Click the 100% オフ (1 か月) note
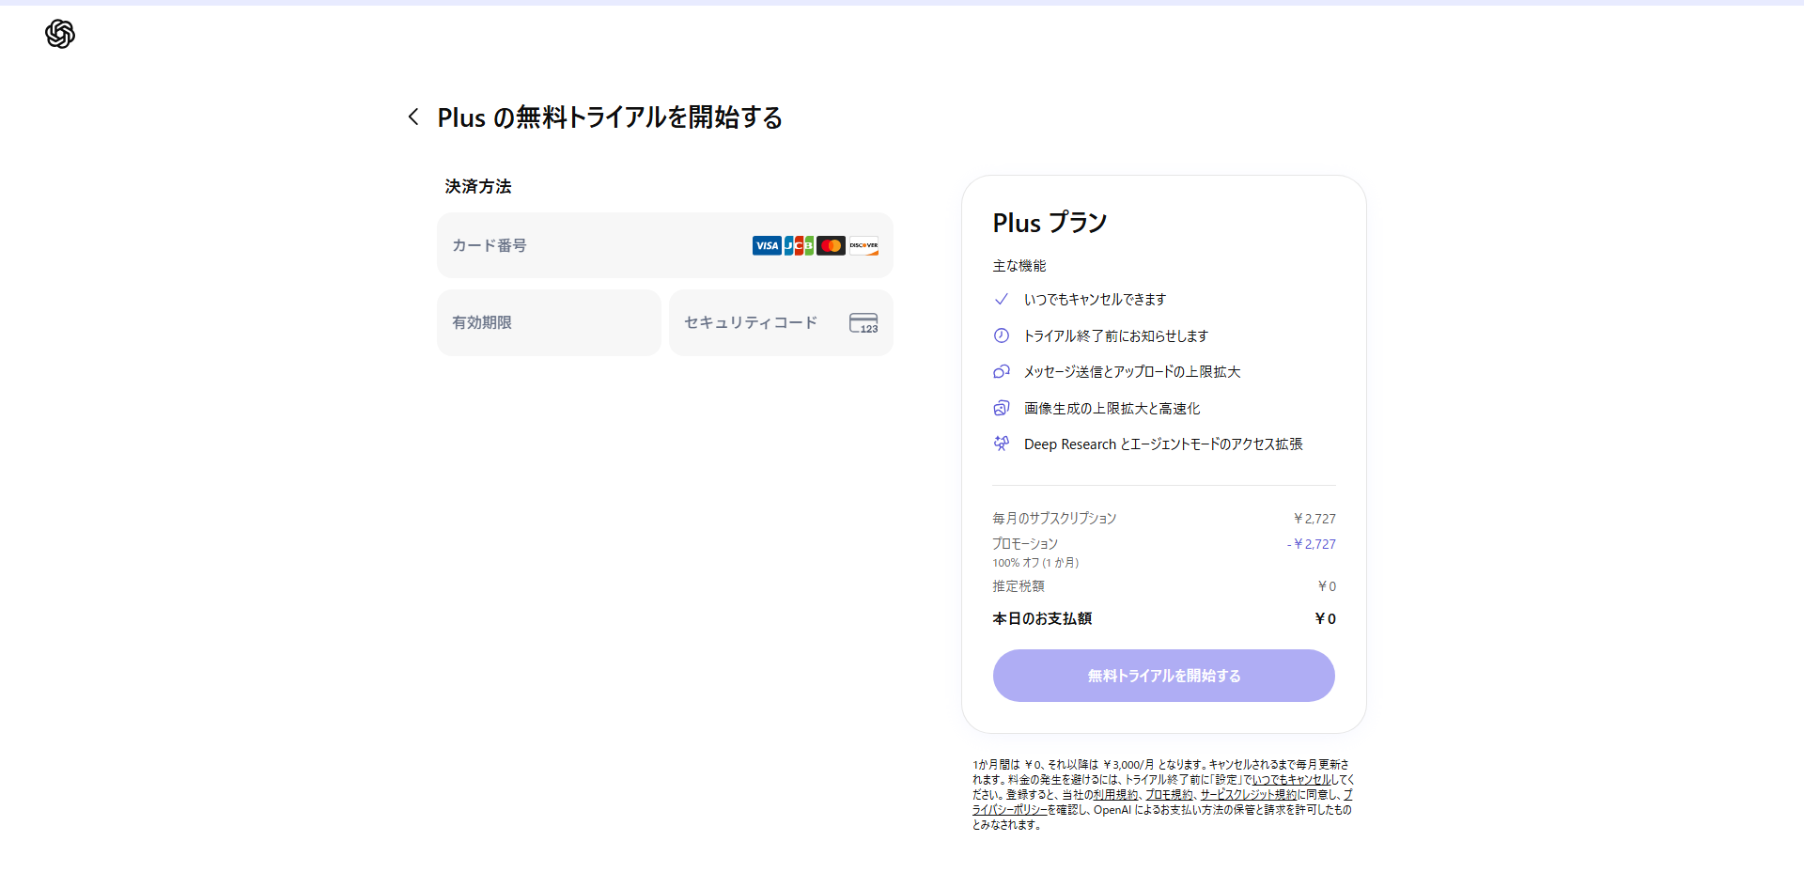 pyautogui.click(x=1035, y=563)
